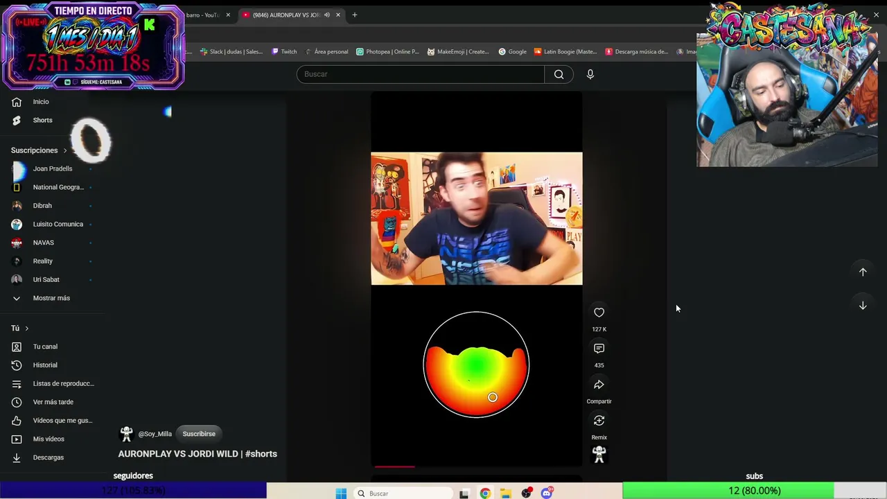Subscribe with the Suscribirse button

click(199, 434)
